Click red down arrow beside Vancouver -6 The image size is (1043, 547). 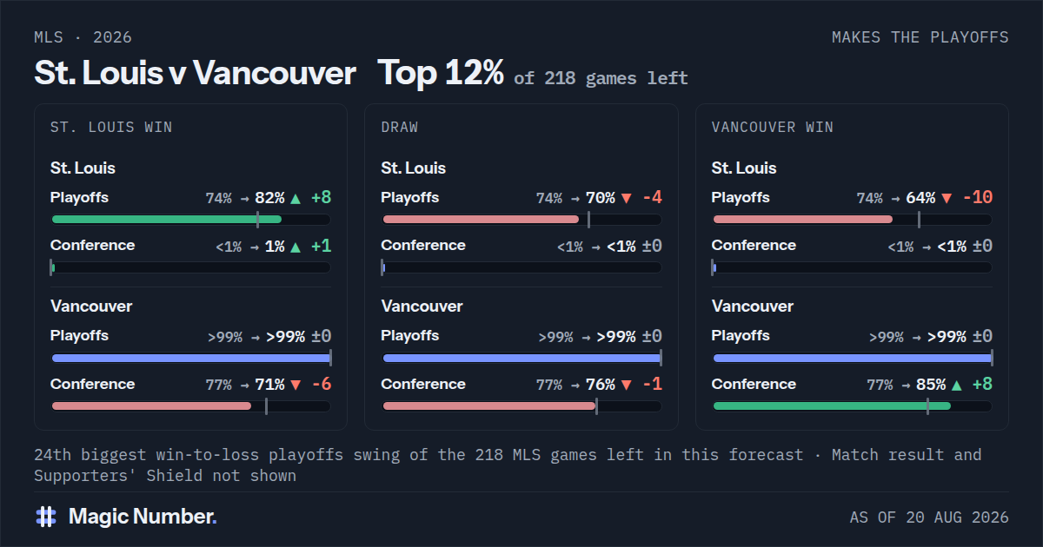click(x=296, y=386)
